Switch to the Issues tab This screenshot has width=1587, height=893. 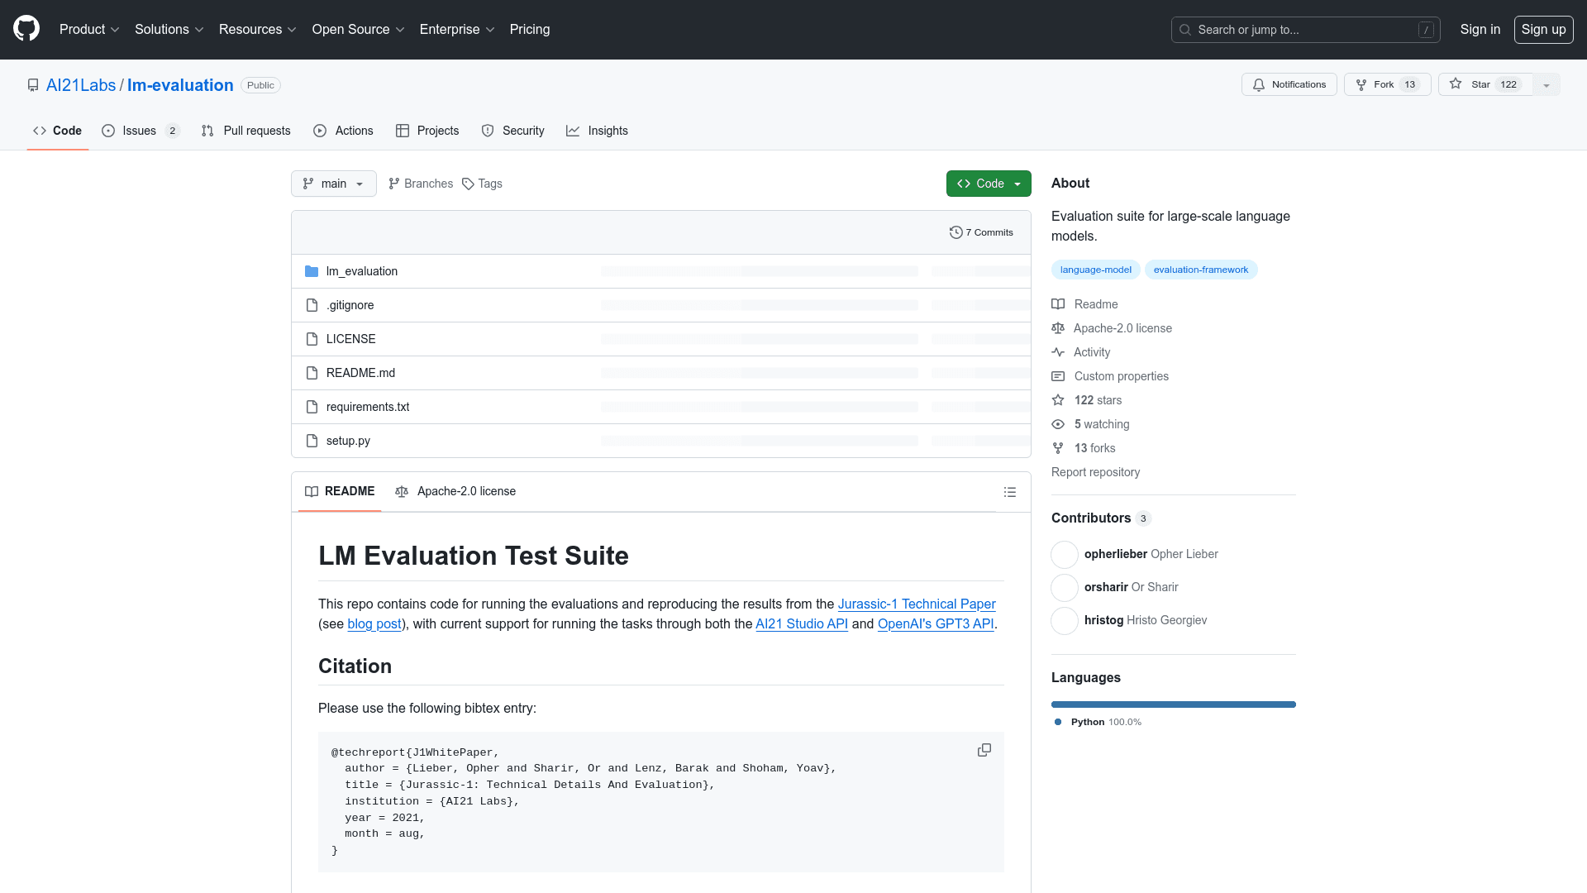(139, 131)
